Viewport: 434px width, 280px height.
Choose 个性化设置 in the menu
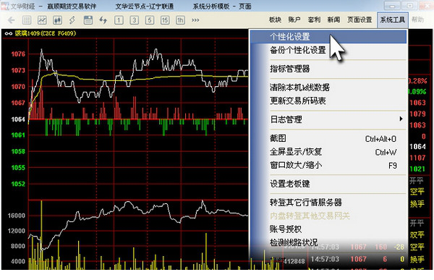click(x=328, y=37)
